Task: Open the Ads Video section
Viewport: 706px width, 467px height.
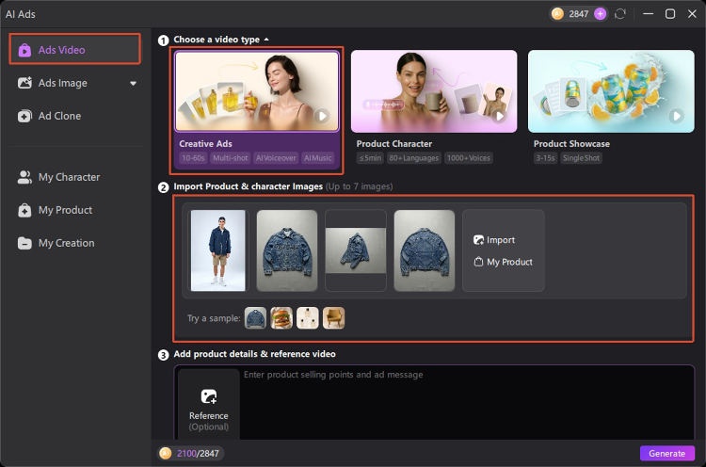Action: pyautogui.click(x=74, y=50)
